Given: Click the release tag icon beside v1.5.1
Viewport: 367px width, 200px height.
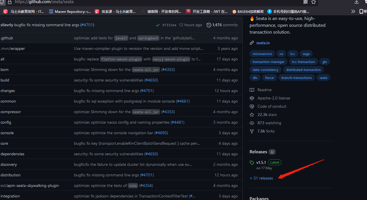Looking at the screenshot, I should click(252, 163).
